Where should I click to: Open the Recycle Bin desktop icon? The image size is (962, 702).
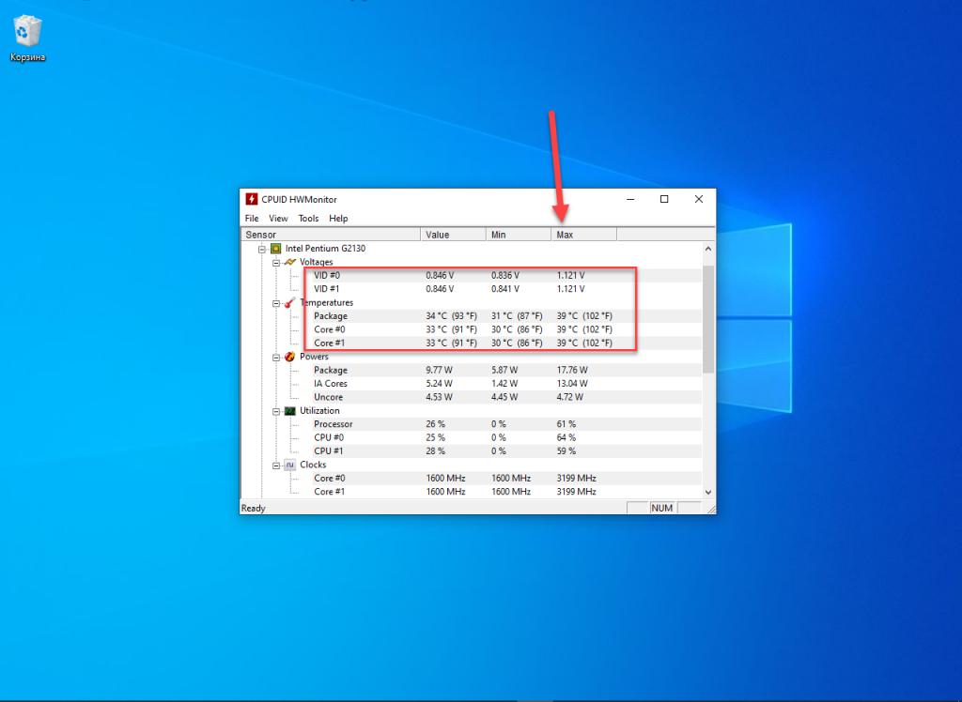pos(27,38)
